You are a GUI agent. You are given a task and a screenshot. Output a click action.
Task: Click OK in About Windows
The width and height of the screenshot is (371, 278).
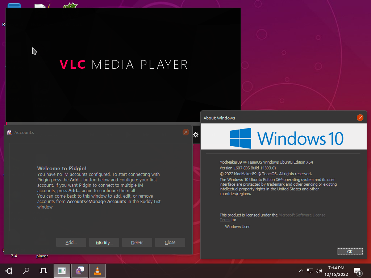(x=350, y=252)
